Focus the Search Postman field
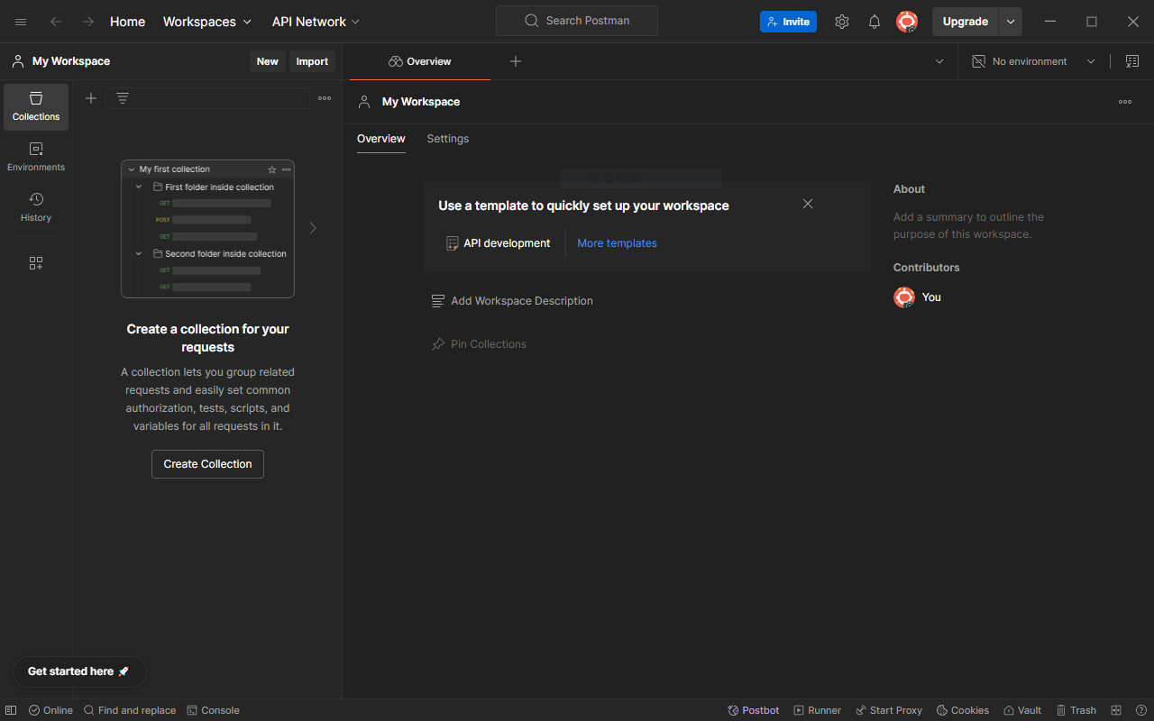Viewport: 1154px width, 721px height. point(577,21)
